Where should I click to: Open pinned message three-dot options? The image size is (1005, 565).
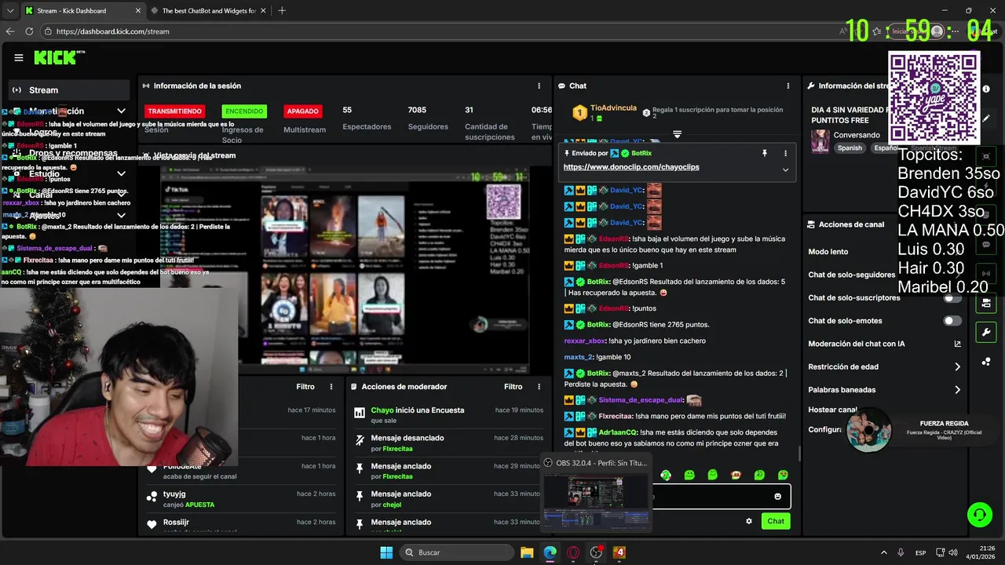786,153
